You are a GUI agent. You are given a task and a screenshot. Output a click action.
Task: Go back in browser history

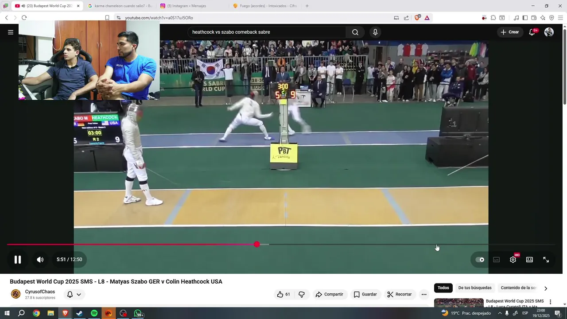[x=6, y=18]
